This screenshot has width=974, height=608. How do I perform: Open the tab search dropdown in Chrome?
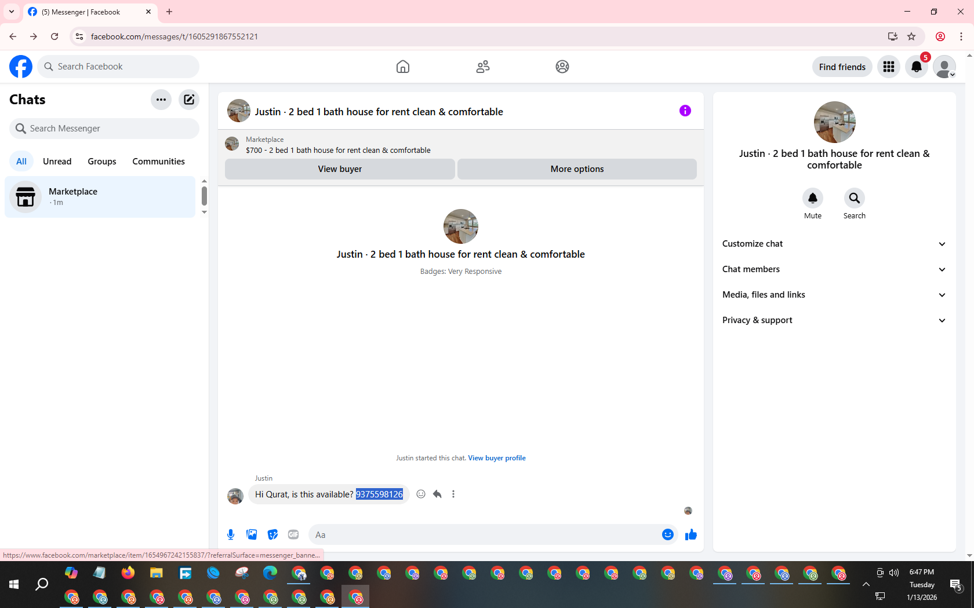tap(12, 12)
